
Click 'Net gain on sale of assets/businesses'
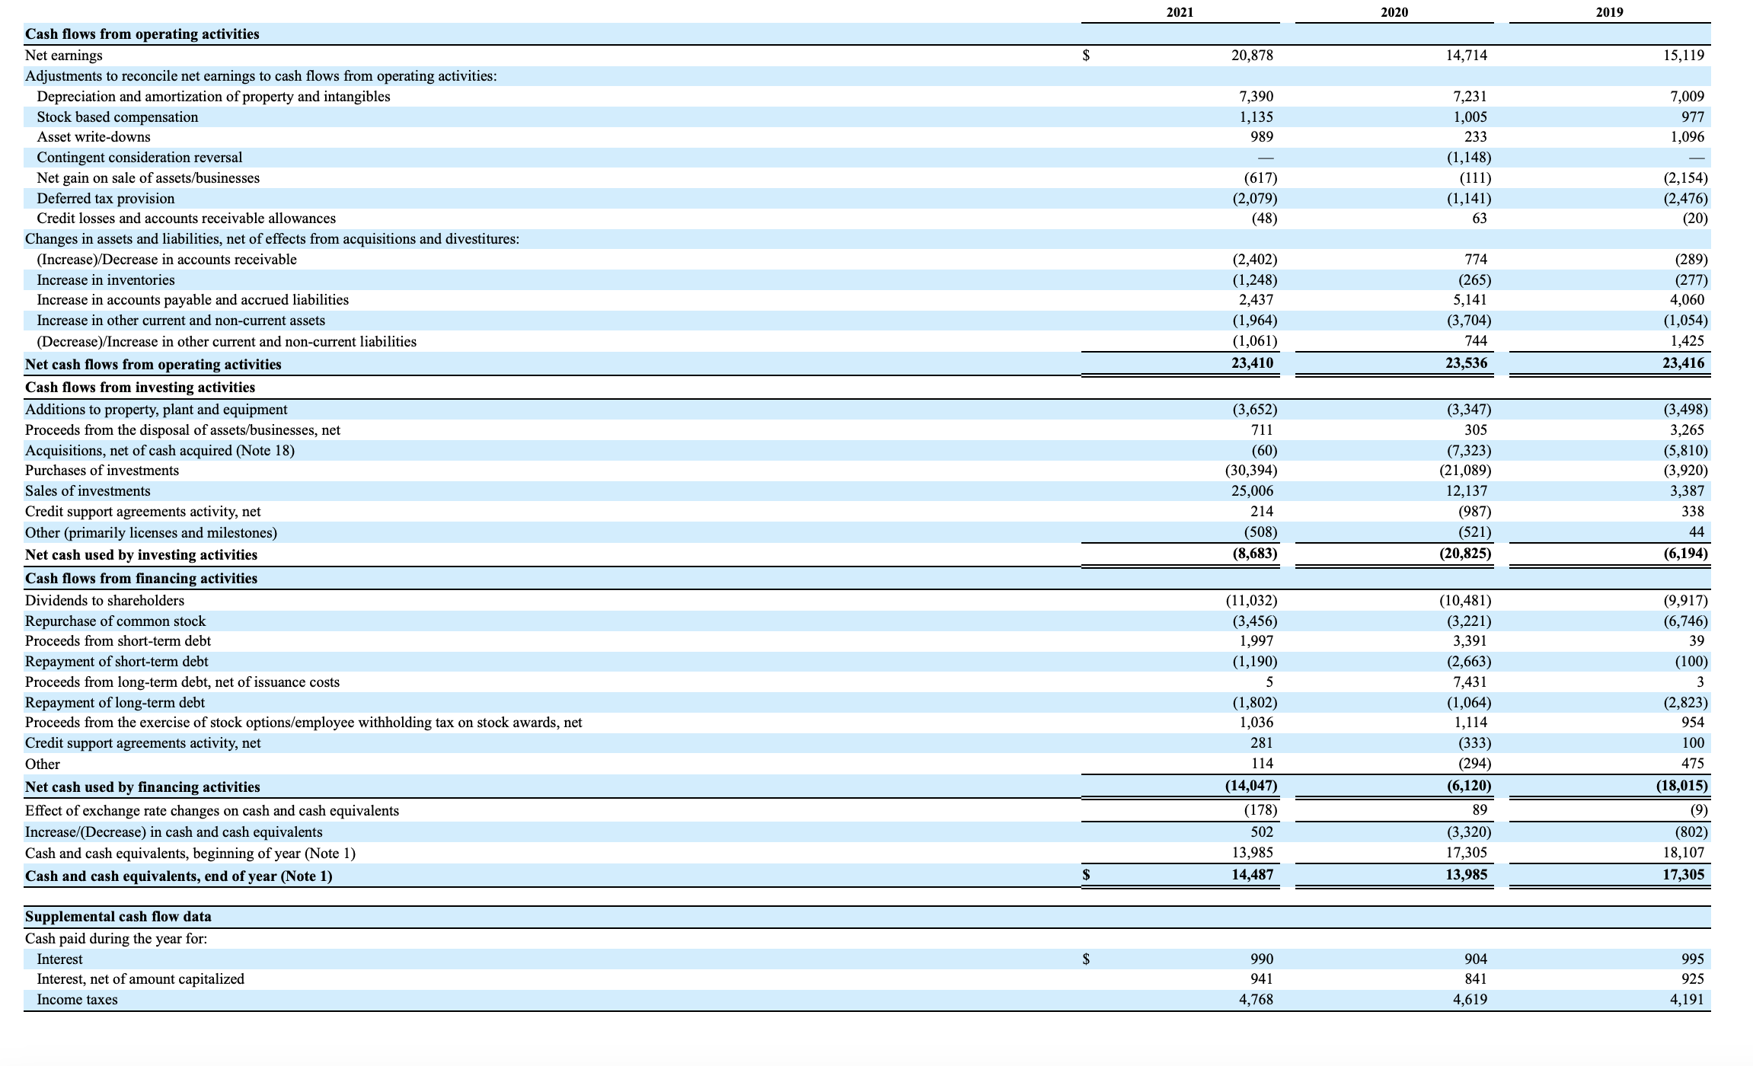click(x=148, y=178)
